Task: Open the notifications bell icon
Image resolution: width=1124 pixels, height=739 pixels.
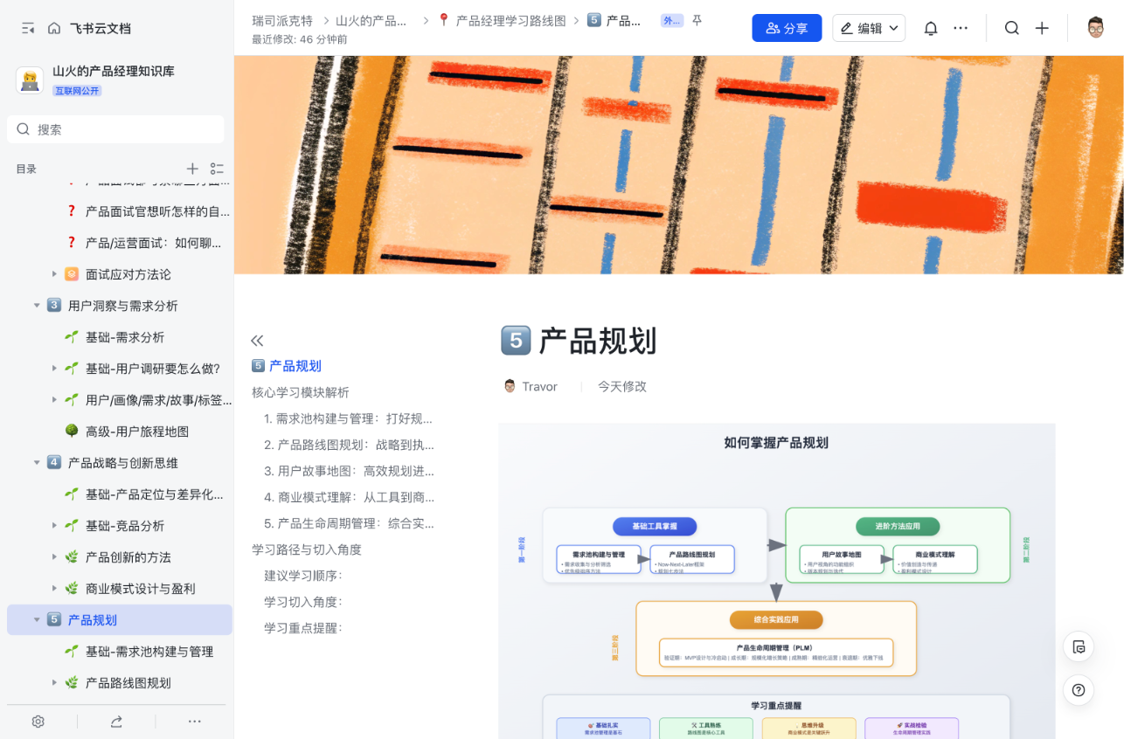Action: [930, 27]
